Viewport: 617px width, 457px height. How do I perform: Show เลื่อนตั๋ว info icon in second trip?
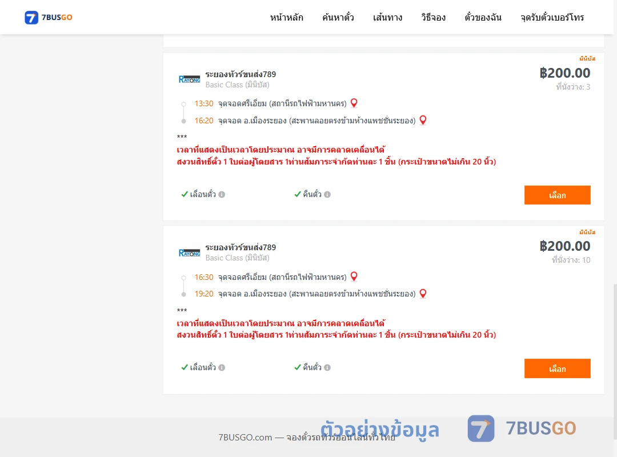[x=222, y=368]
